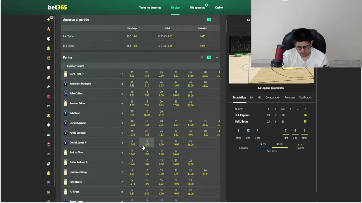The width and height of the screenshot is (362, 203).
Task: Switch to the Estadísticas tab
Action: point(240,98)
